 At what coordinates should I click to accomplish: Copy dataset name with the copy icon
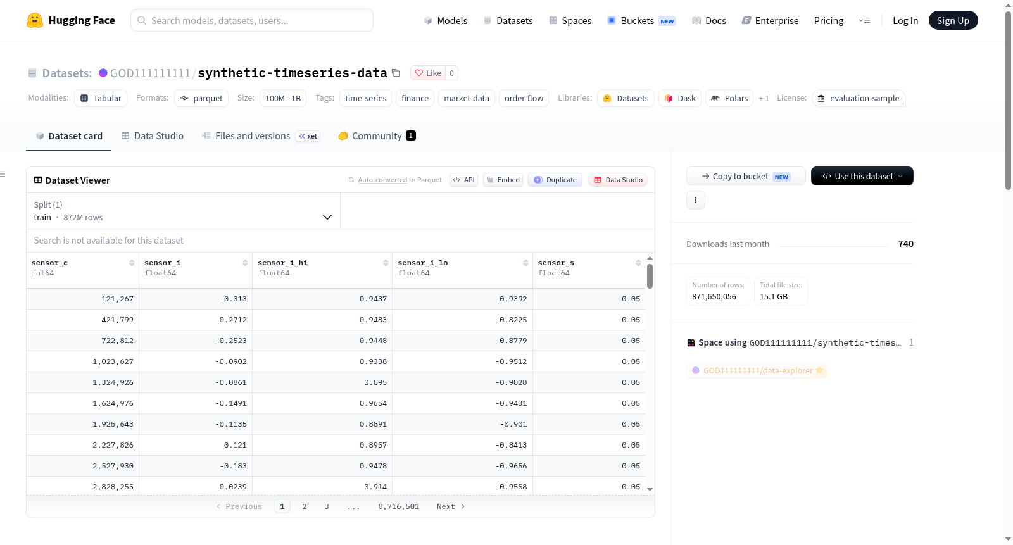[x=396, y=73]
